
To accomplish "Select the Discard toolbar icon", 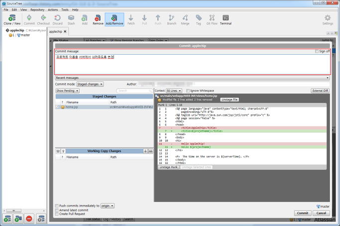I will [57, 20].
